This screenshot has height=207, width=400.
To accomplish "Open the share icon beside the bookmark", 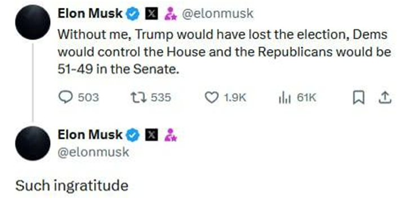I will (x=385, y=97).
